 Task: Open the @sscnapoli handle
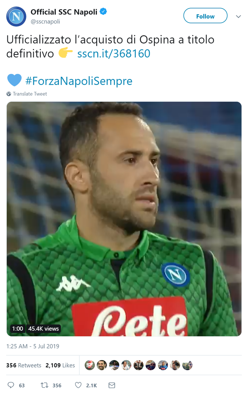[45, 21]
